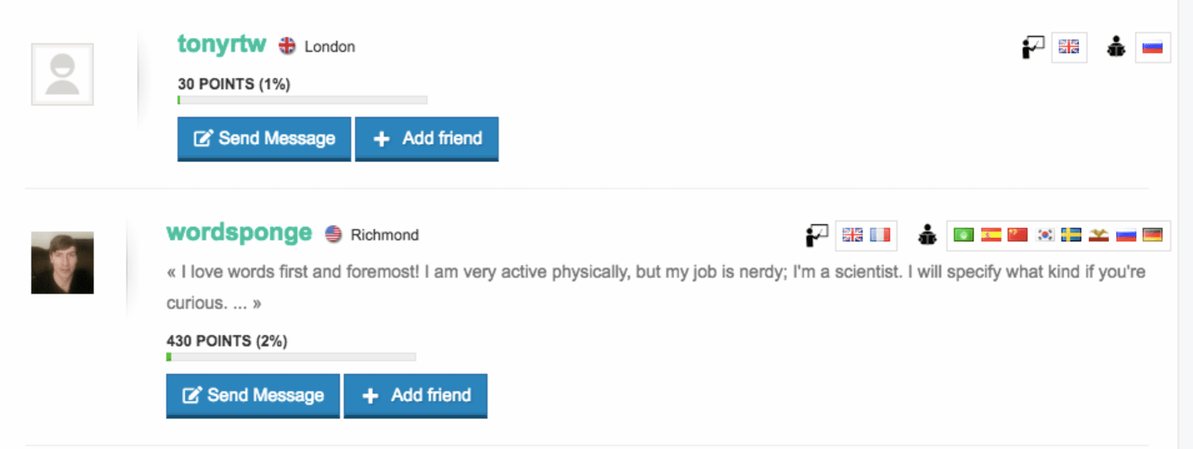Click wordsponge's German flag icon
The width and height of the screenshot is (1193, 449).
(x=1153, y=235)
